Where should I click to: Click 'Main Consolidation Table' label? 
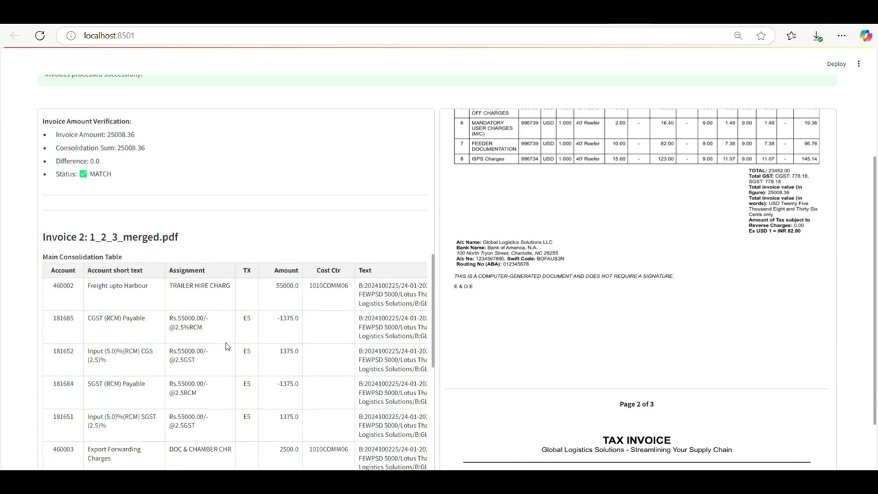pyautogui.click(x=82, y=257)
